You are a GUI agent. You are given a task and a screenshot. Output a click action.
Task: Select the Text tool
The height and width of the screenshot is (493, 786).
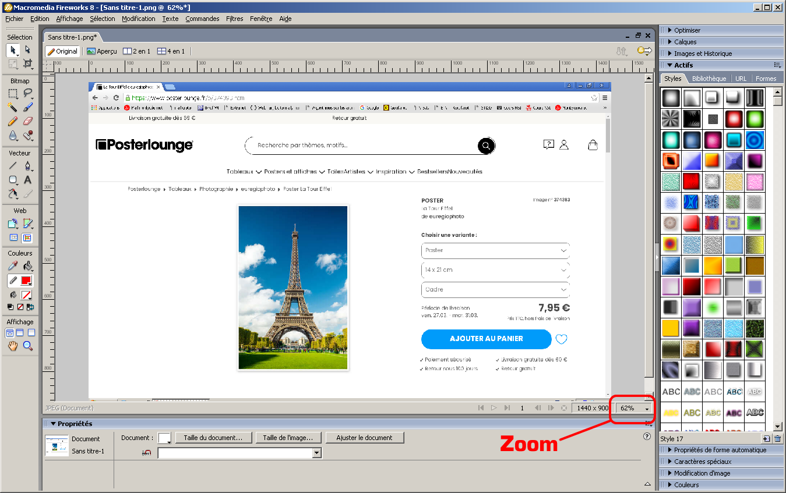(27, 180)
